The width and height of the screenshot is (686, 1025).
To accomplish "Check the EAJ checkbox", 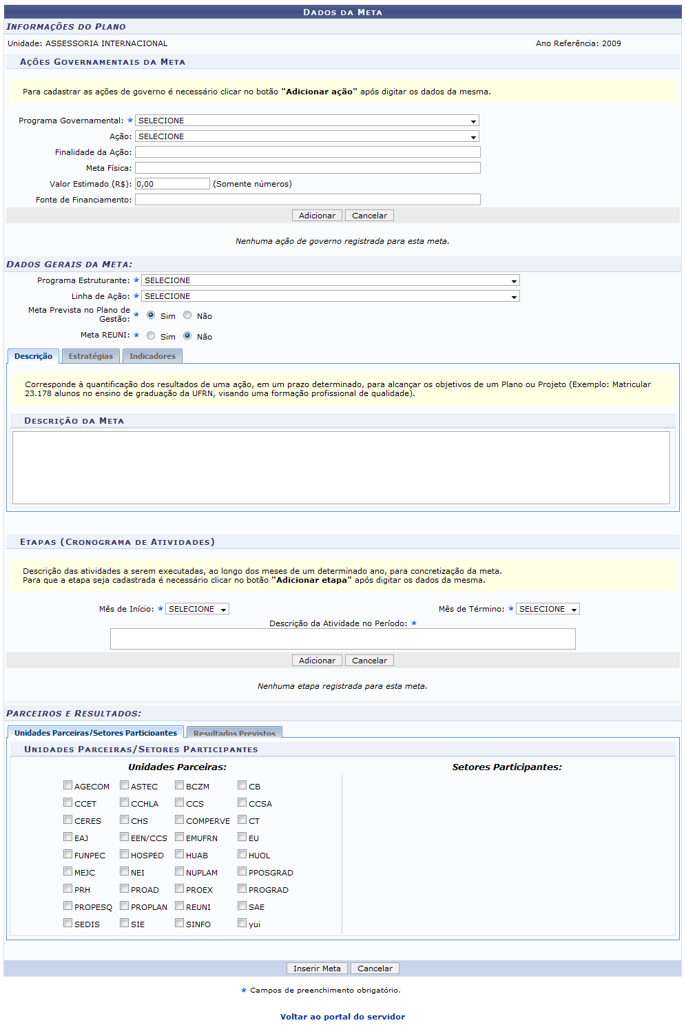I will (67, 836).
